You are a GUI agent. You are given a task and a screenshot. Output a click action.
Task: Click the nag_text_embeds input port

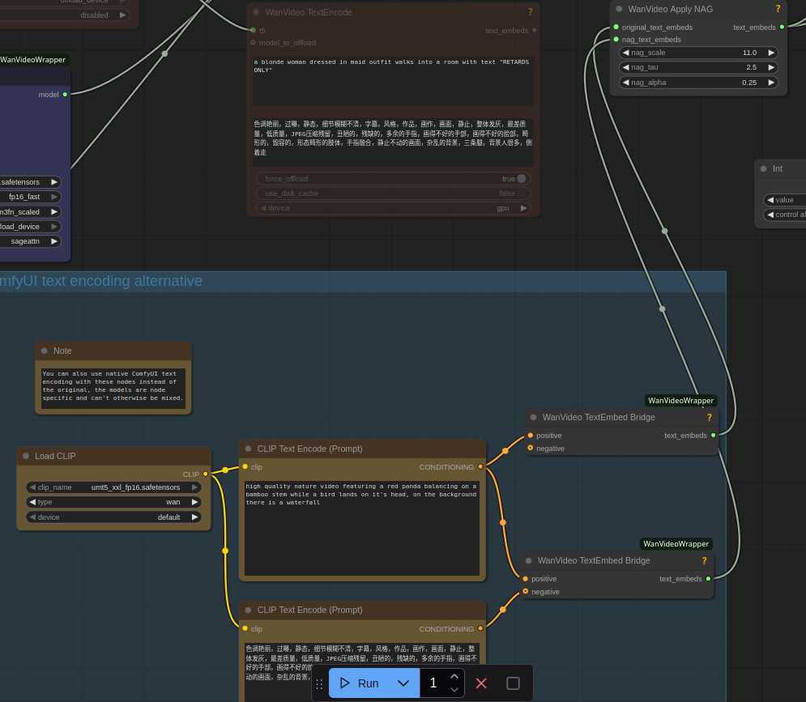coord(616,40)
